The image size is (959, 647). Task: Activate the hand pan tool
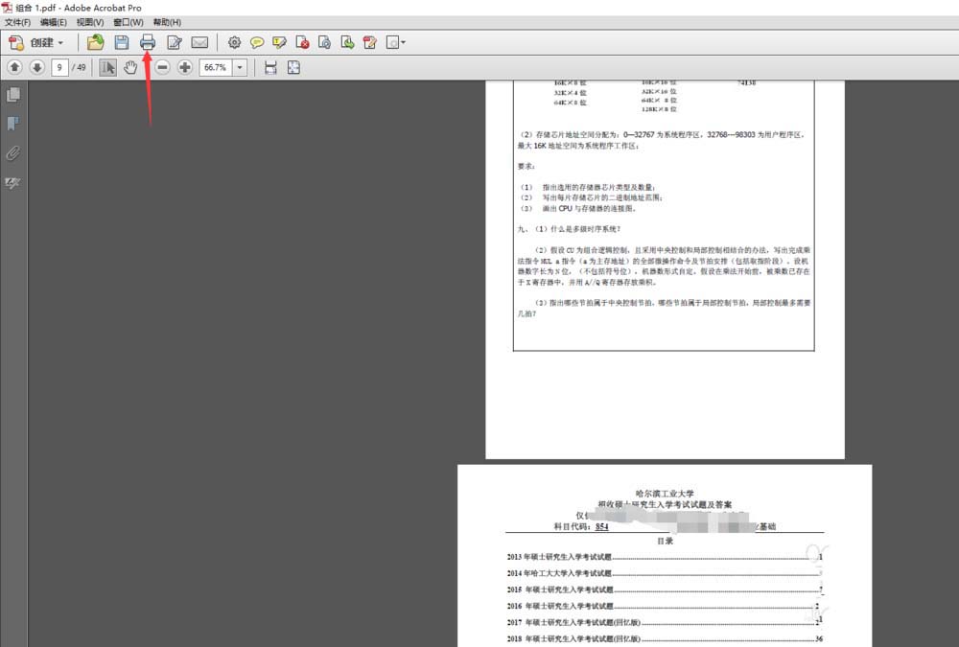[x=130, y=67]
